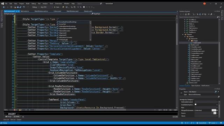This screenshot has height=126, width=224.
Task: Switch to the Team Explorer tab
Action: point(196,85)
